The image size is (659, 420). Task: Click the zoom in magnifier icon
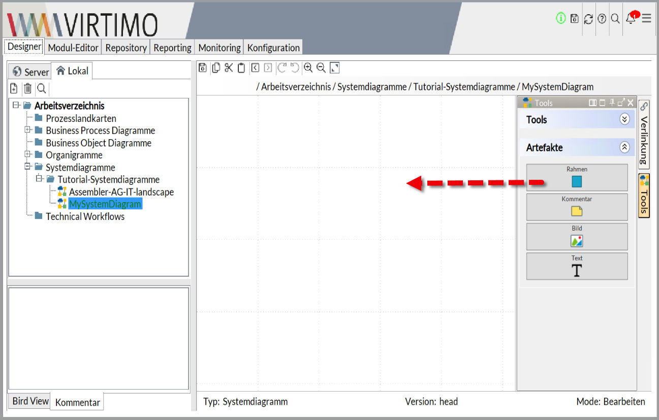308,68
